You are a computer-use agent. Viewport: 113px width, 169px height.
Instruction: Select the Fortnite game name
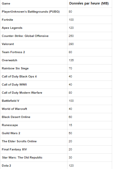(x=7, y=20)
